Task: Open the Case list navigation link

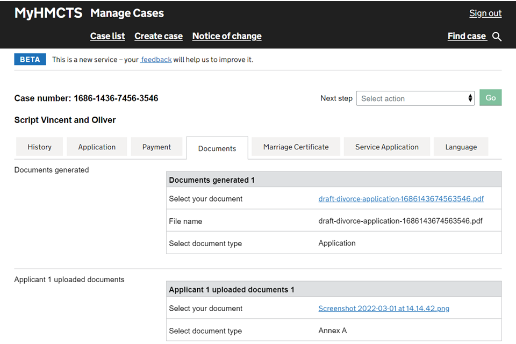Action: pos(107,36)
